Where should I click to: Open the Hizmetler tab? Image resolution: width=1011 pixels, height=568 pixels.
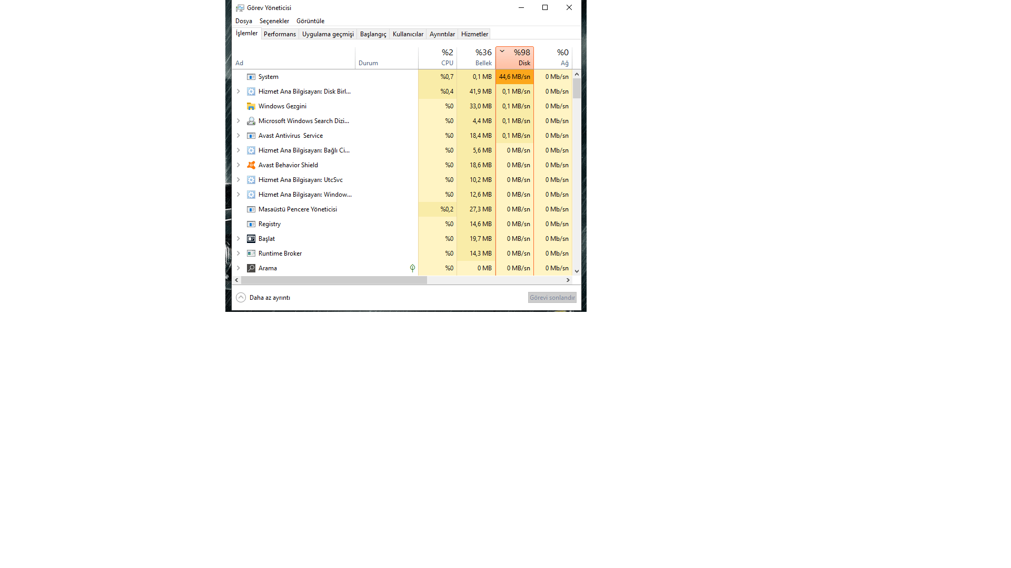(x=474, y=34)
